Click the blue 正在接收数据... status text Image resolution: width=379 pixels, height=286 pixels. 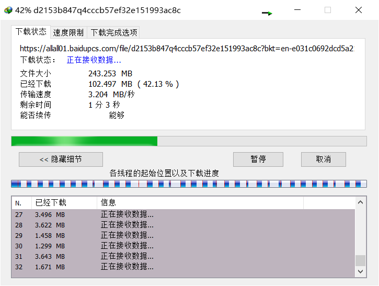pyautogui.click(x=94, y=60)
